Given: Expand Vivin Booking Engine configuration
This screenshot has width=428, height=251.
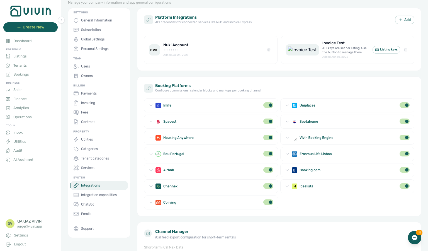Looking at the screenshot, I should point(287,138).
